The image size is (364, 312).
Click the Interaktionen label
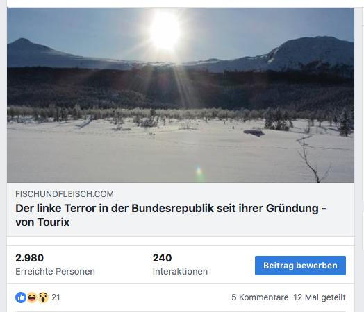point(180,272)
